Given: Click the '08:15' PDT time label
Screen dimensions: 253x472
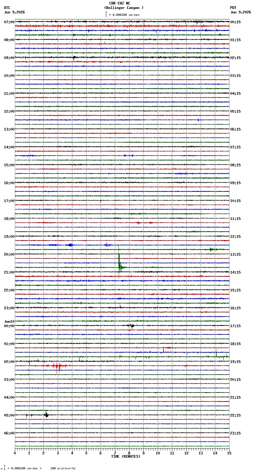Looking at the screenshot, I should point(235,165).
